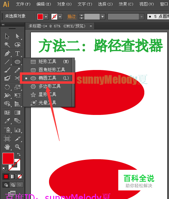Image resolution: width=169 pixels, height=199 pixels.
Task: Click the 描边 stroke panel link
Action: [x=72, y=16]
